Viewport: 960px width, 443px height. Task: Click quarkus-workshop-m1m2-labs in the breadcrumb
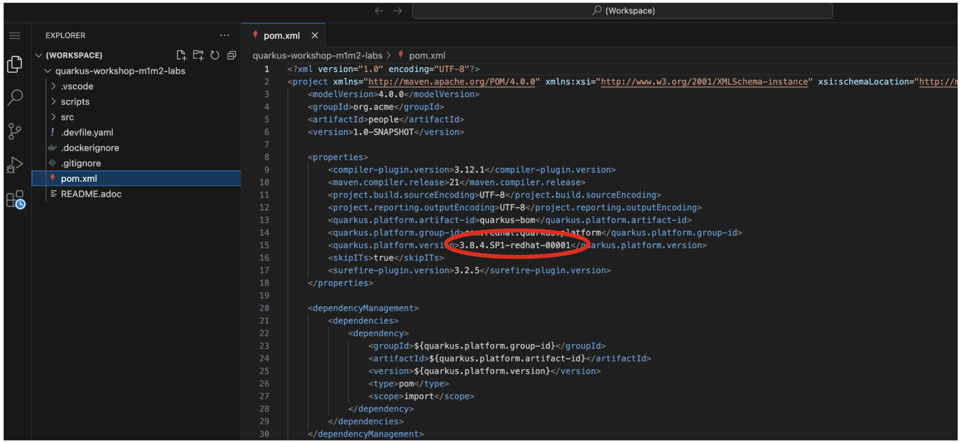point(317,55)
